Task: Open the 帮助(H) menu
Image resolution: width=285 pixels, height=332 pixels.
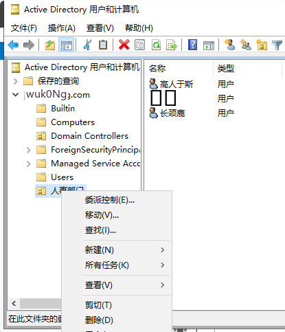Action: (x=139, y=28)
